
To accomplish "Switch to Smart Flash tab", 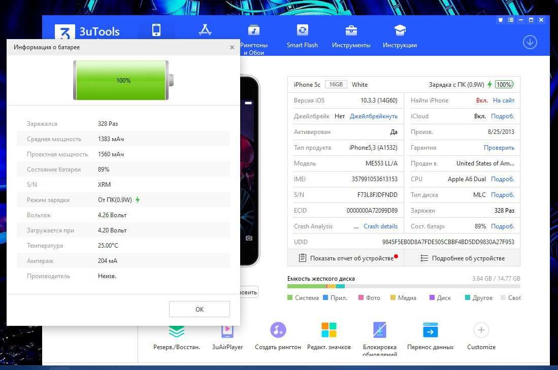I will pyautogui.click(x=302, y=36).
